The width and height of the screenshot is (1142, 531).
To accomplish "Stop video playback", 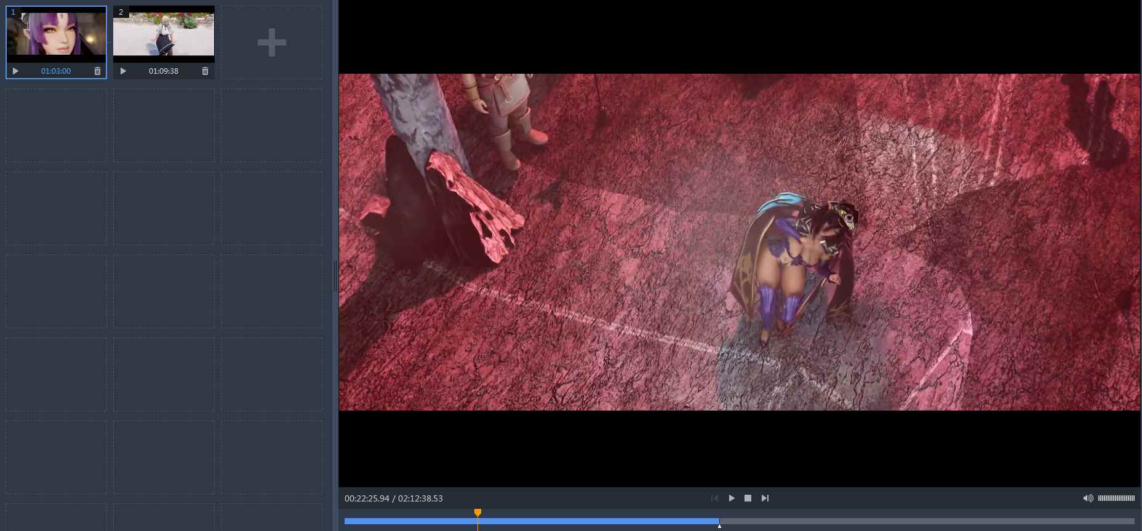I will (x=748, y=498).
